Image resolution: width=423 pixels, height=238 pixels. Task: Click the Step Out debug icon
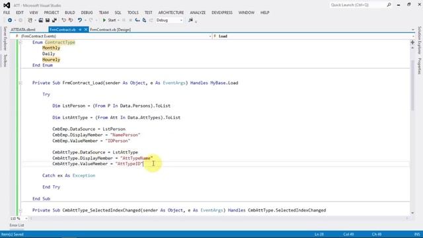(x=151, y=20)
